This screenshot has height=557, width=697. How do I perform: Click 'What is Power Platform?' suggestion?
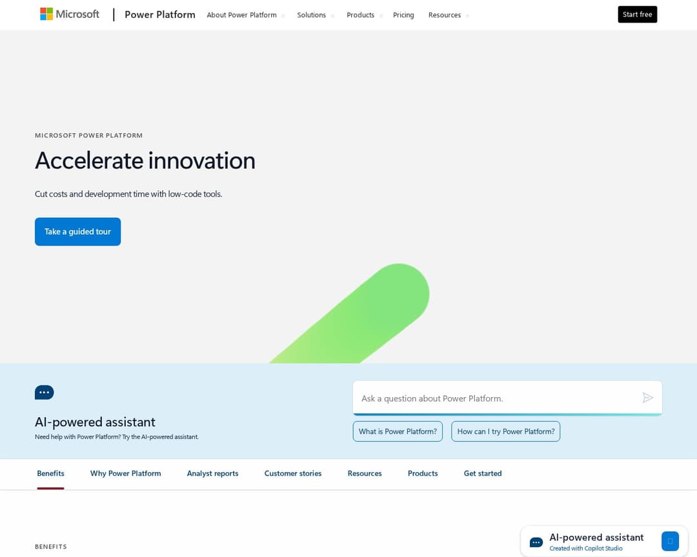coord(398,431)
